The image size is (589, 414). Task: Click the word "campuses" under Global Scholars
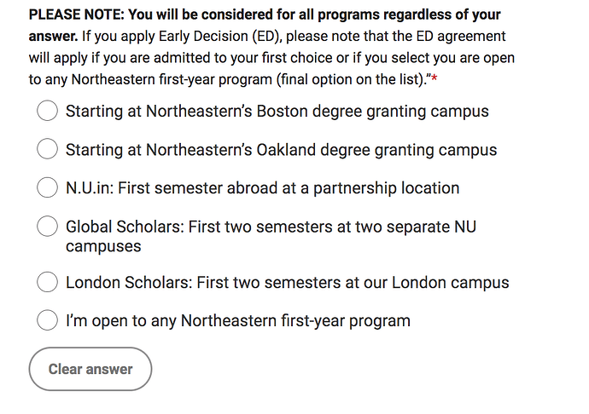point(103,246)
